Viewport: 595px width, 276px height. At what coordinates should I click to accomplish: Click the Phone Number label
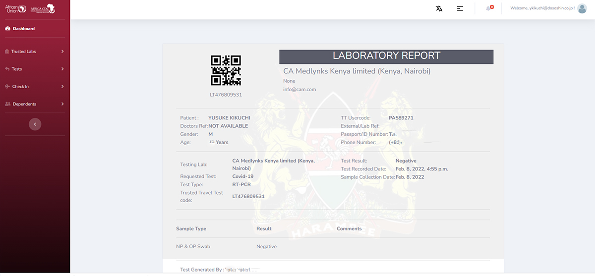pos(358,142)
